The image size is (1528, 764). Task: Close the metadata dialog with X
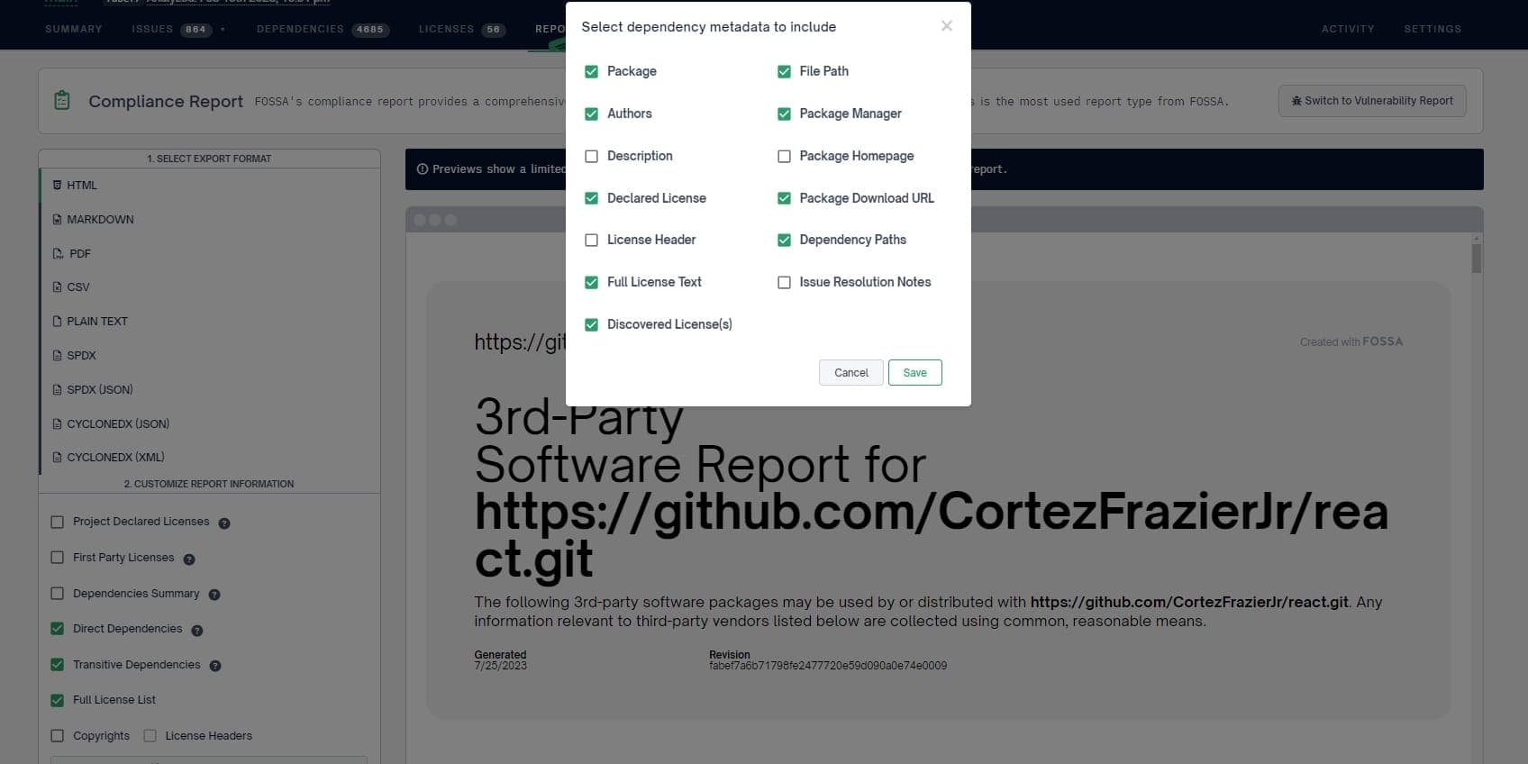[946, 26]
